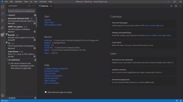This screenshot has height=102, width=183.
Task: Manage gear for Code Runner extension
Action: pyautogui.click(x=35, y=56)
